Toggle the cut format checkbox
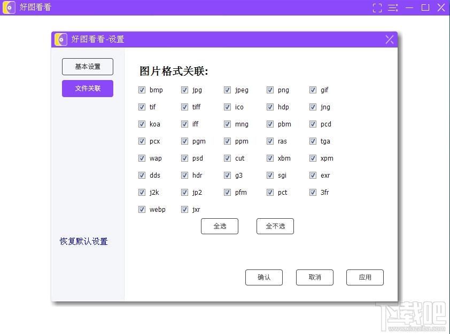 pyautogui.click(x=227, y=158)
